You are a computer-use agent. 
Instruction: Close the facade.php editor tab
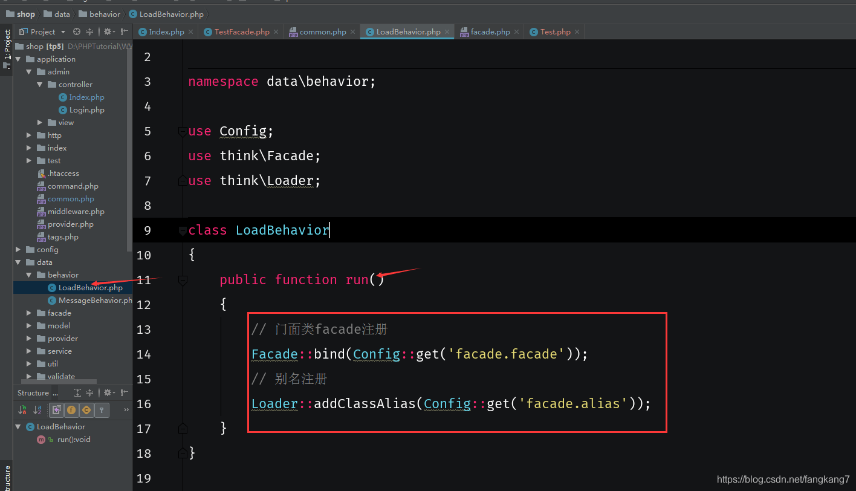(x=517, y=32)
